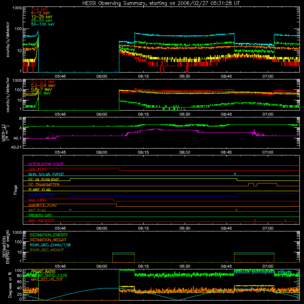The image size is (304, 304).
Task: Click 06:30 tick under the Flags panel
Action: click(185, 228)
